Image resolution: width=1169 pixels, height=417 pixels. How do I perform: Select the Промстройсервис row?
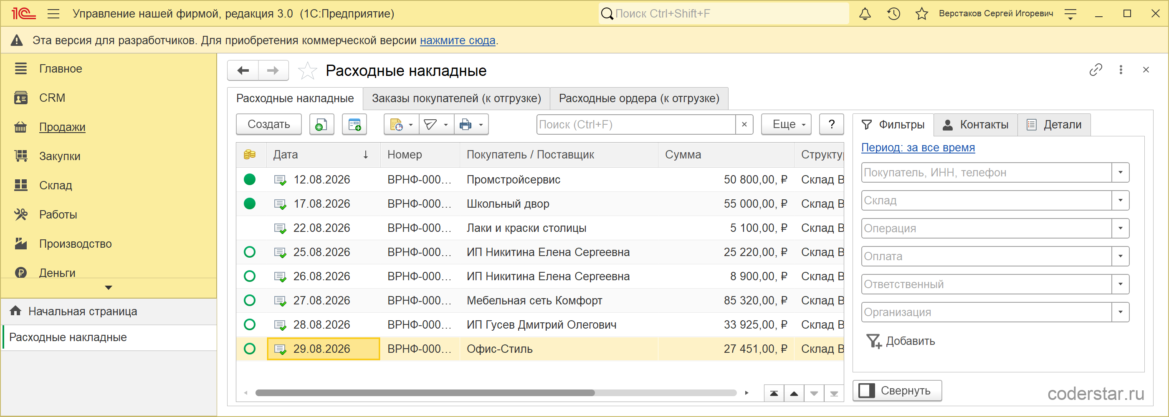tap(540, 179)
